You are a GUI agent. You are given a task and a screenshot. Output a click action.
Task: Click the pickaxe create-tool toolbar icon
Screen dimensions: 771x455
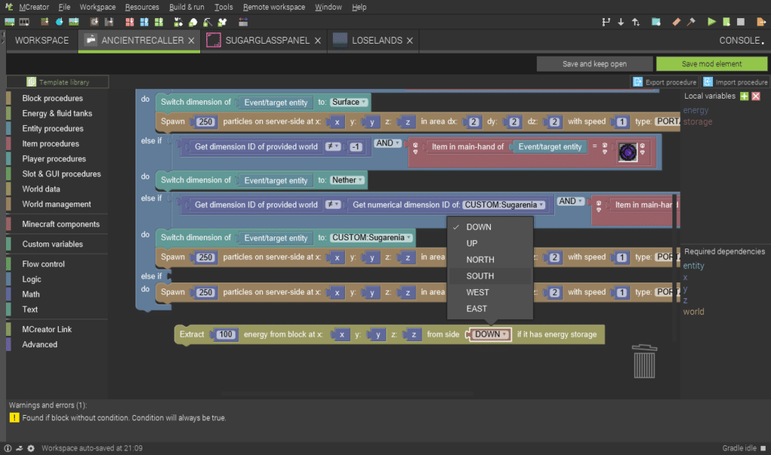pos(208,22)
